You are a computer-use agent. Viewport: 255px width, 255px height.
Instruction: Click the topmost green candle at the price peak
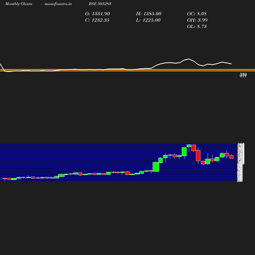point(189,145)
